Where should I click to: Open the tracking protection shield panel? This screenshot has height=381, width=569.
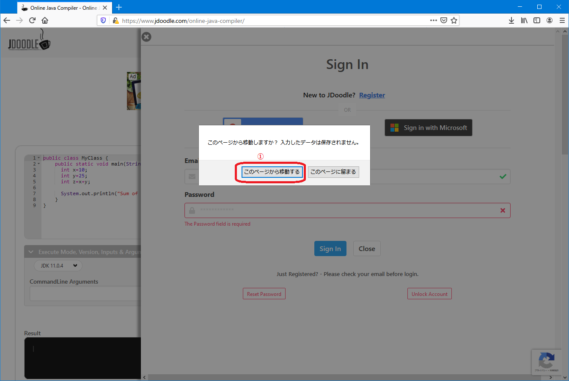pos(103,20)
